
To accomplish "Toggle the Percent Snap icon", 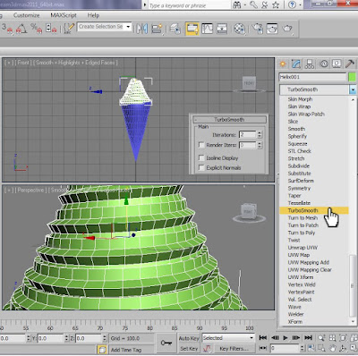I will click(x=36, y=29).
